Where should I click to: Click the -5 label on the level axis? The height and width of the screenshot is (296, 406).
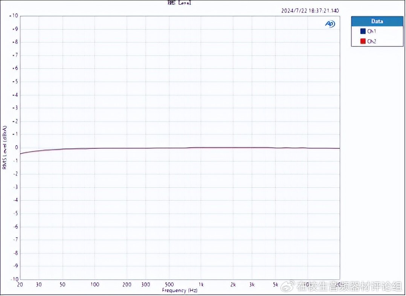(x=15, y=213)
